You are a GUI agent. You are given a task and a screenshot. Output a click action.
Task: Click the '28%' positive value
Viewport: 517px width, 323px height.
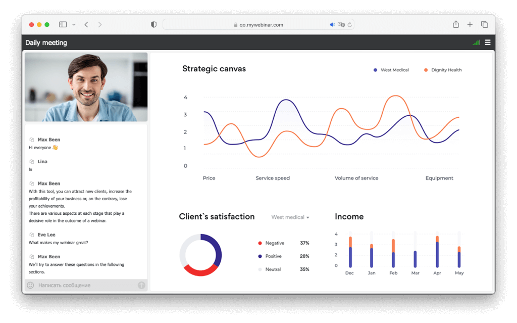point(304,256)
